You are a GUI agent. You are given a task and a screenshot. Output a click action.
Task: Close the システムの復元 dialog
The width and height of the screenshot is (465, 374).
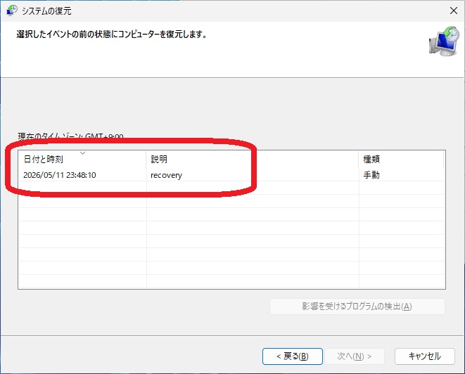click(x=454, y=11)
